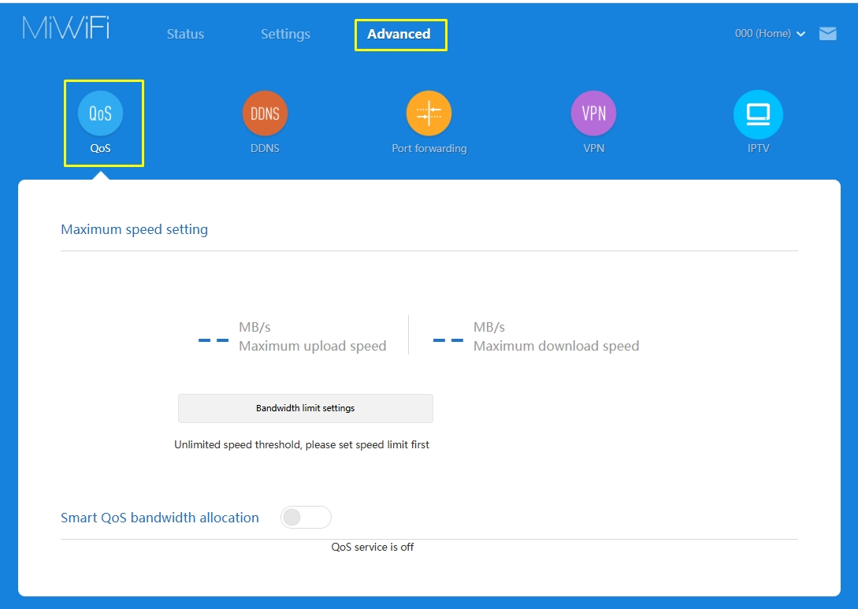
Task: Open the QoS section icon
Action: [x=100, y=113]
